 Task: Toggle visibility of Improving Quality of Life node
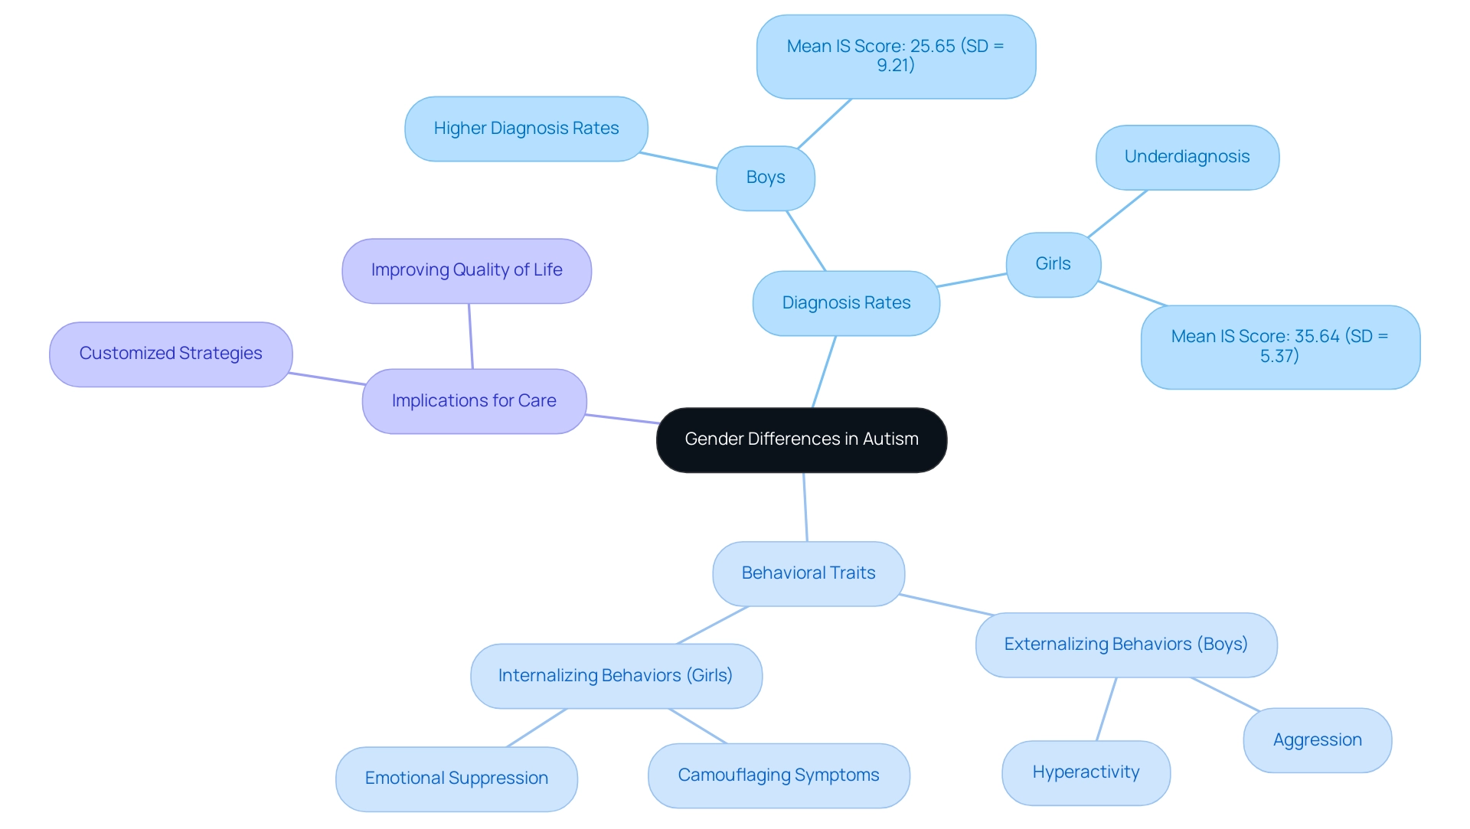tap(465, 268)
